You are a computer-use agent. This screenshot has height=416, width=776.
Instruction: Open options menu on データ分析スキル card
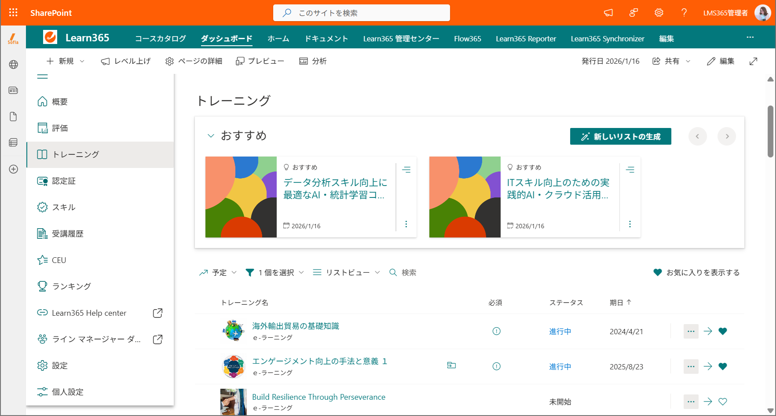coord(406,224)
